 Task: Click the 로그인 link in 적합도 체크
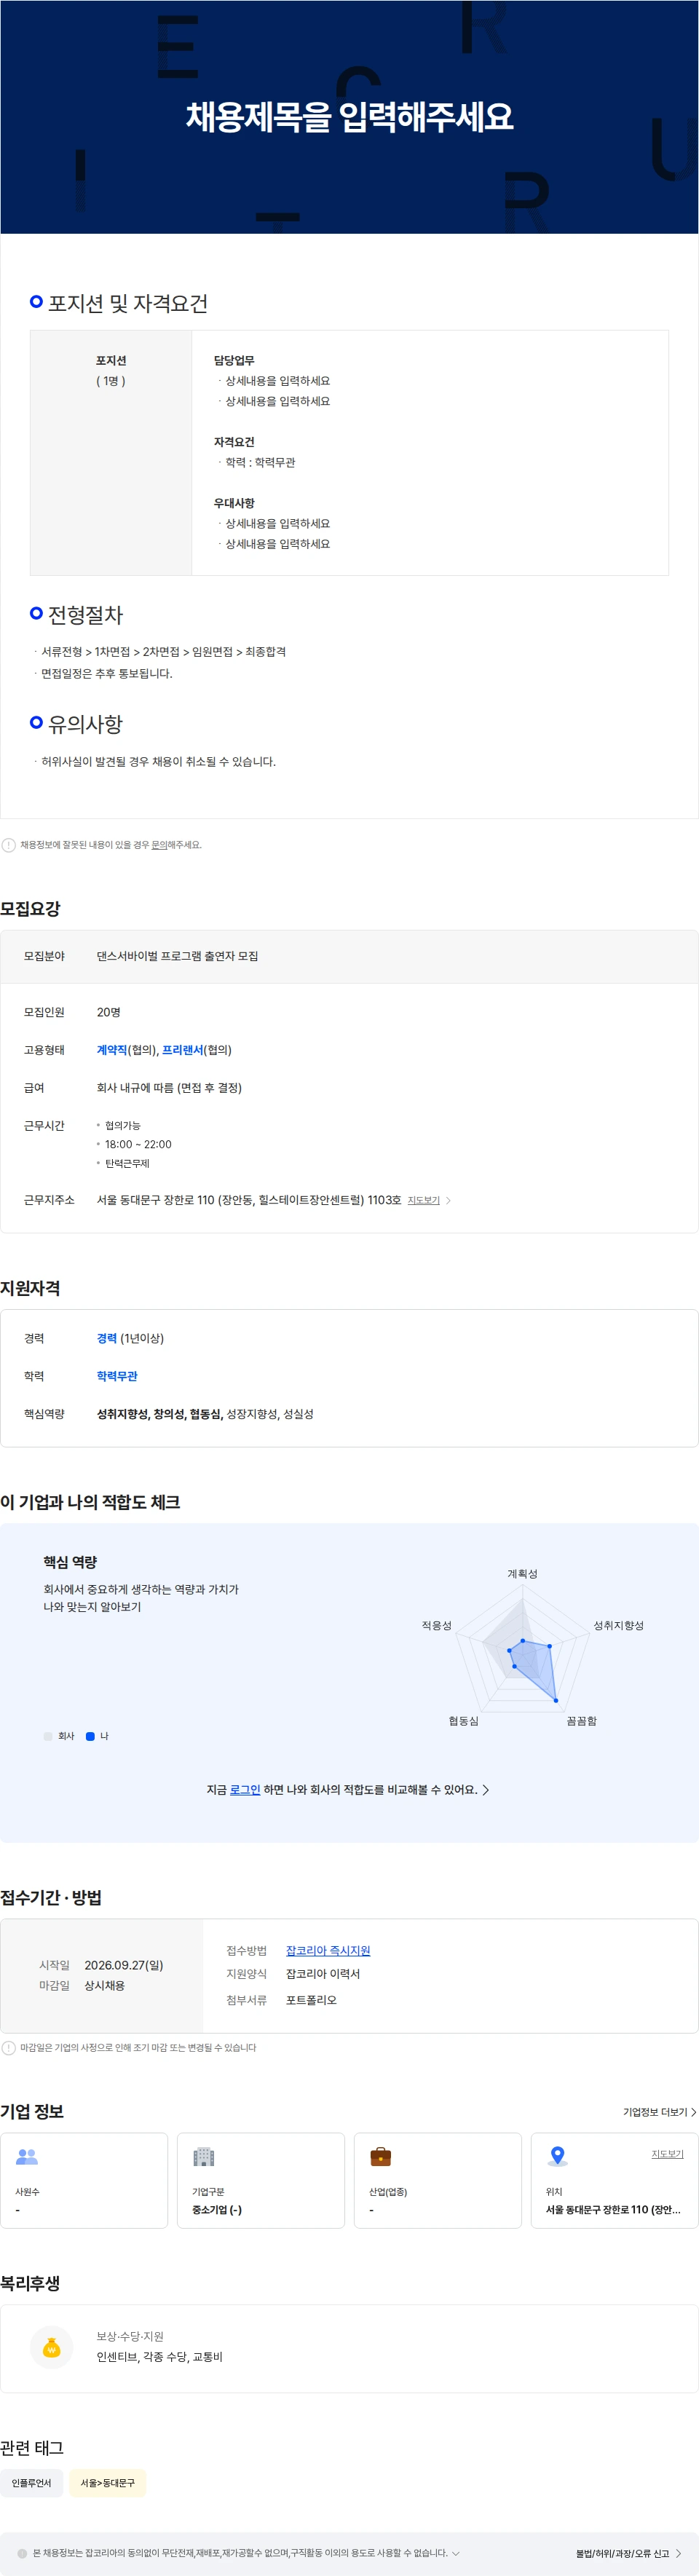coord(245,1790)
